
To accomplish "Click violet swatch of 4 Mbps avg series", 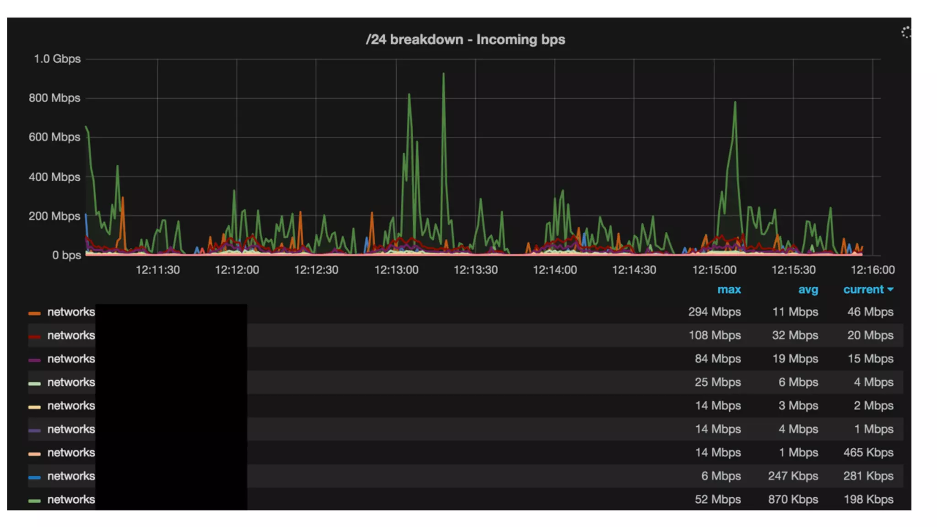I will [34, 430].
